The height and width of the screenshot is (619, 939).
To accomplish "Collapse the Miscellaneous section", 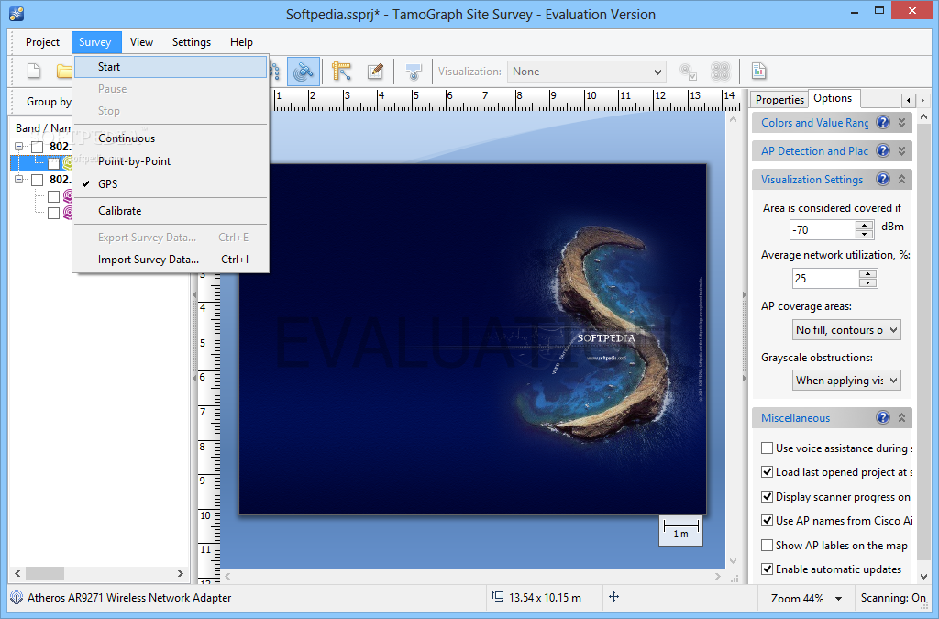I will pyautogui.click(x=902, y=417).
